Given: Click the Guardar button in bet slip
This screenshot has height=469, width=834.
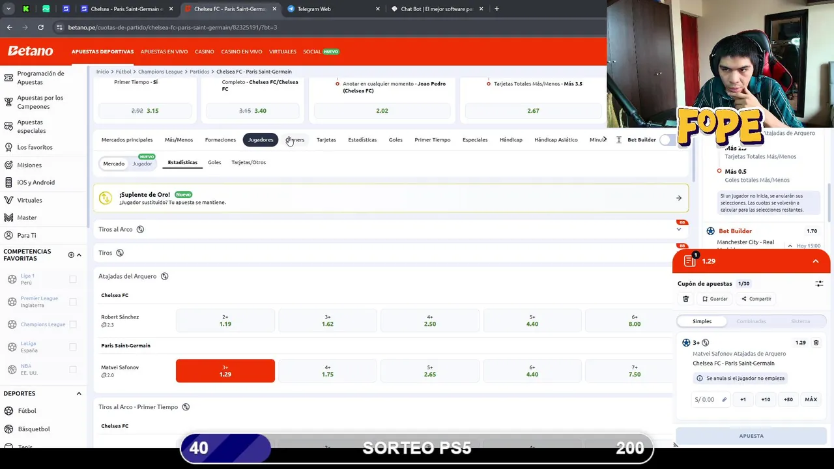Looking at the screenshot, I should click(715, 299).
